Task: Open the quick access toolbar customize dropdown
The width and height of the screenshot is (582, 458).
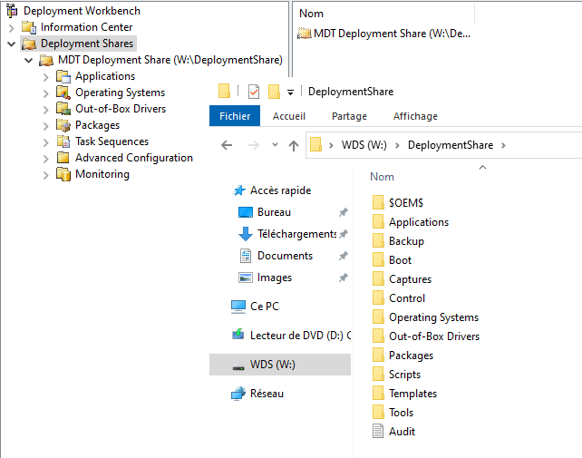Action: 291,93
